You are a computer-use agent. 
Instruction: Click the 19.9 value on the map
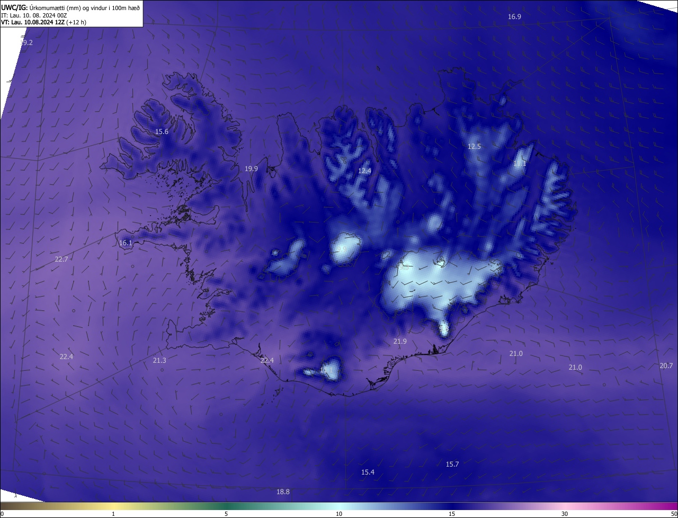click(x=251, y=168)
